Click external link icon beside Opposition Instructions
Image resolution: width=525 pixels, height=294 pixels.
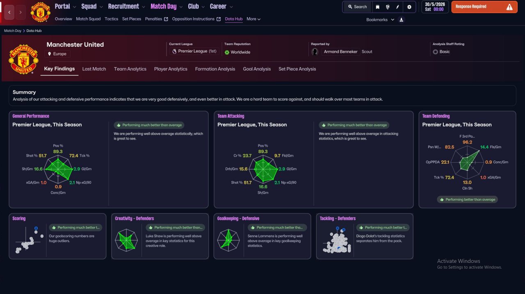[x=219, y=19]
